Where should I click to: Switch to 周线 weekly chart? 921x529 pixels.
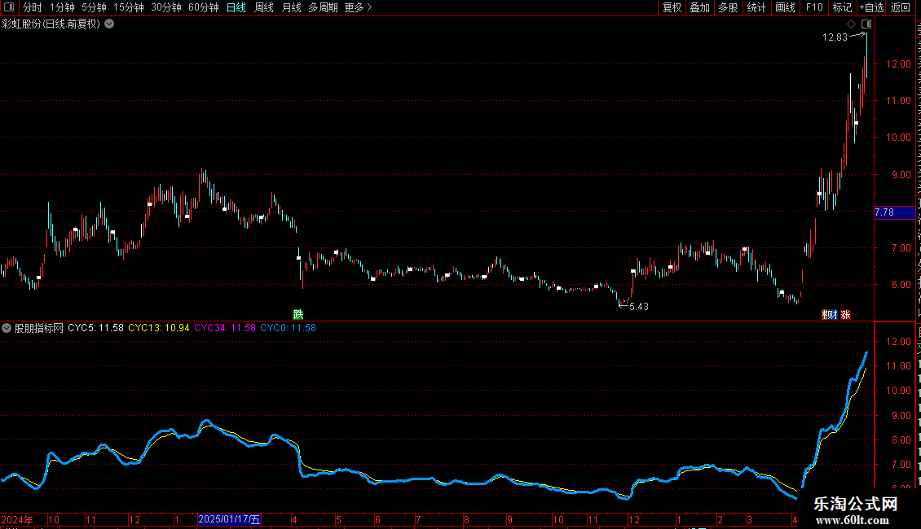tap(264, 7)
